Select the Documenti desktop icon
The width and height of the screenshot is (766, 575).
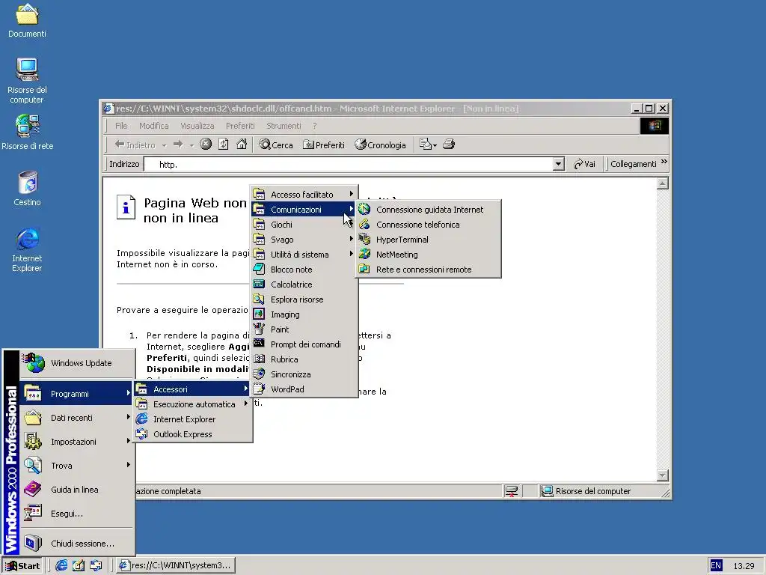tap(27, 21)
